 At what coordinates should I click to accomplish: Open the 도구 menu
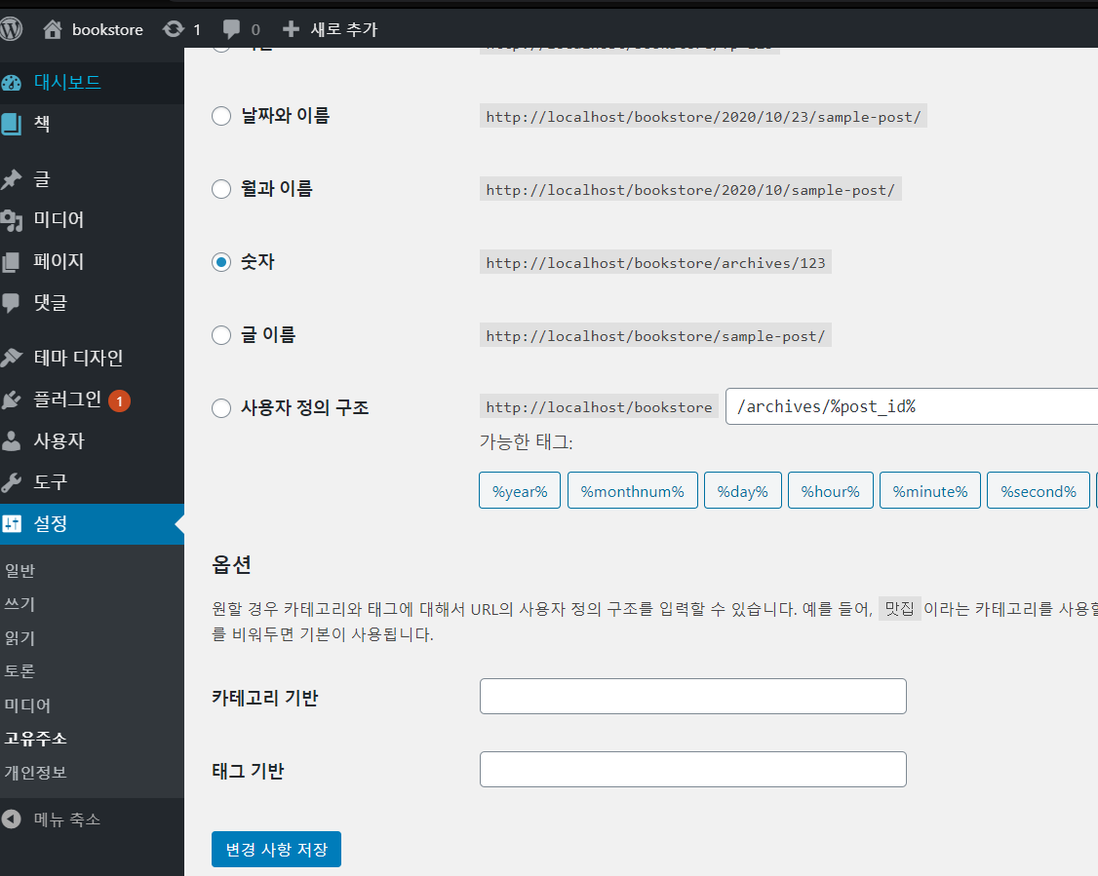(92, 482)
